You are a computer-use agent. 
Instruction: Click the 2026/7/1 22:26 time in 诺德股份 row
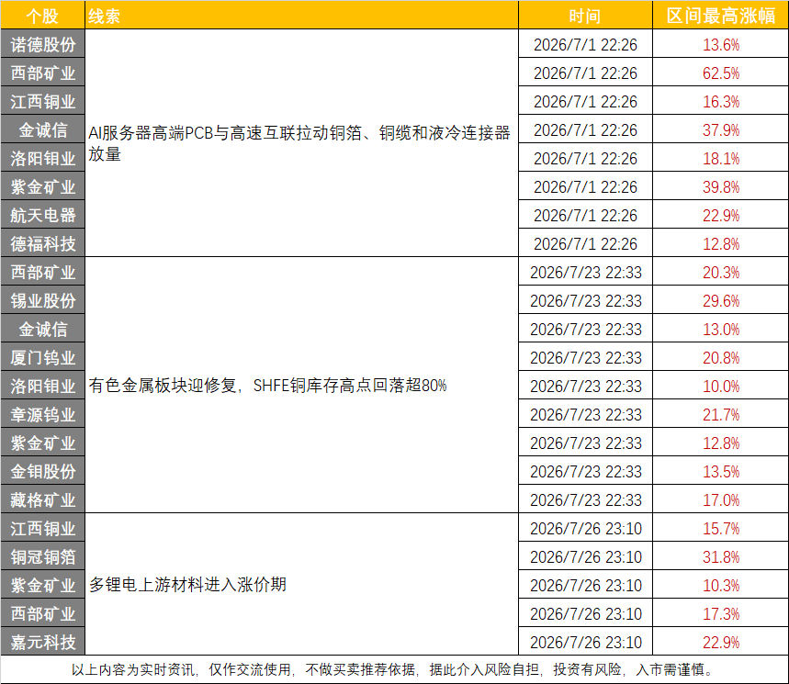tap(585, 45)
